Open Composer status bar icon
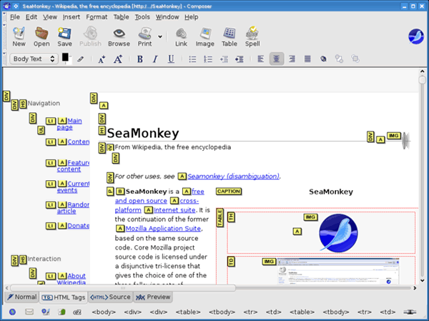Screen dimensions: 429x321 tap(46, 312)
